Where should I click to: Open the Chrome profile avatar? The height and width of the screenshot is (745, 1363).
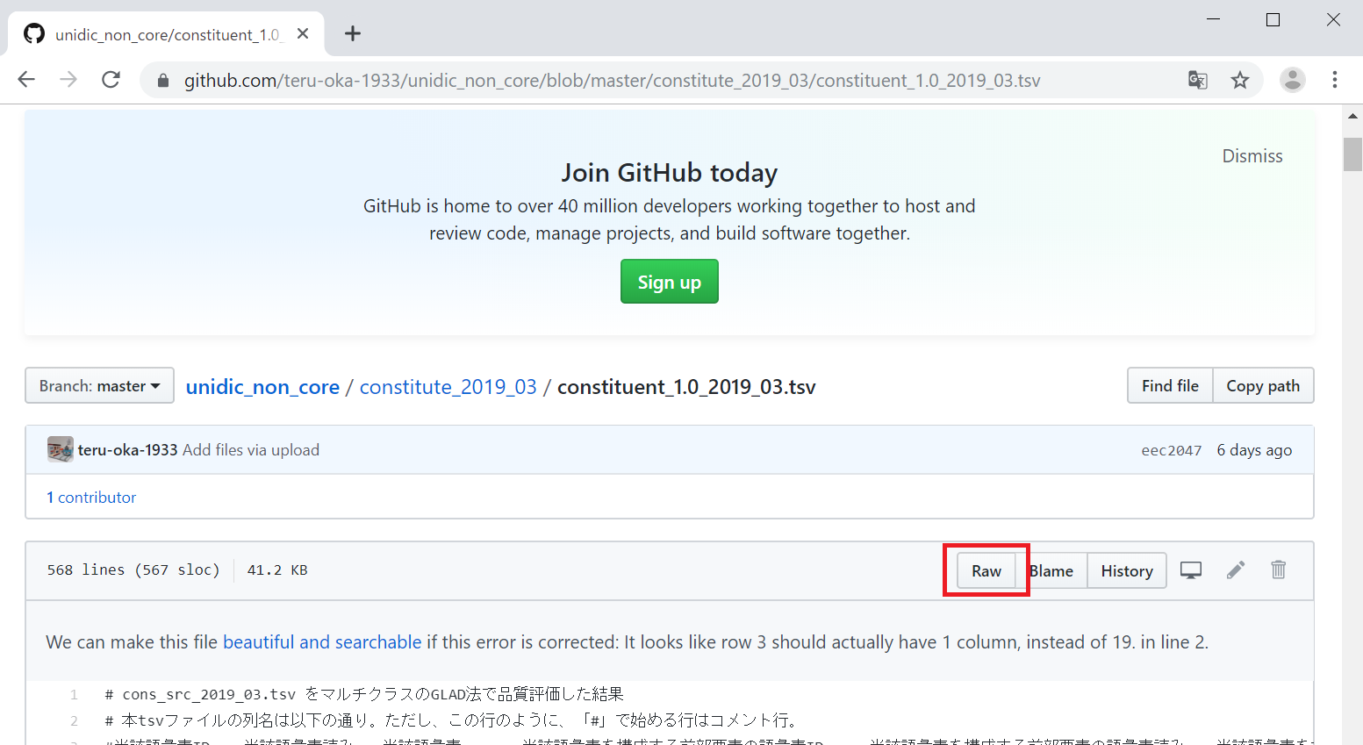coord(1292,80)
